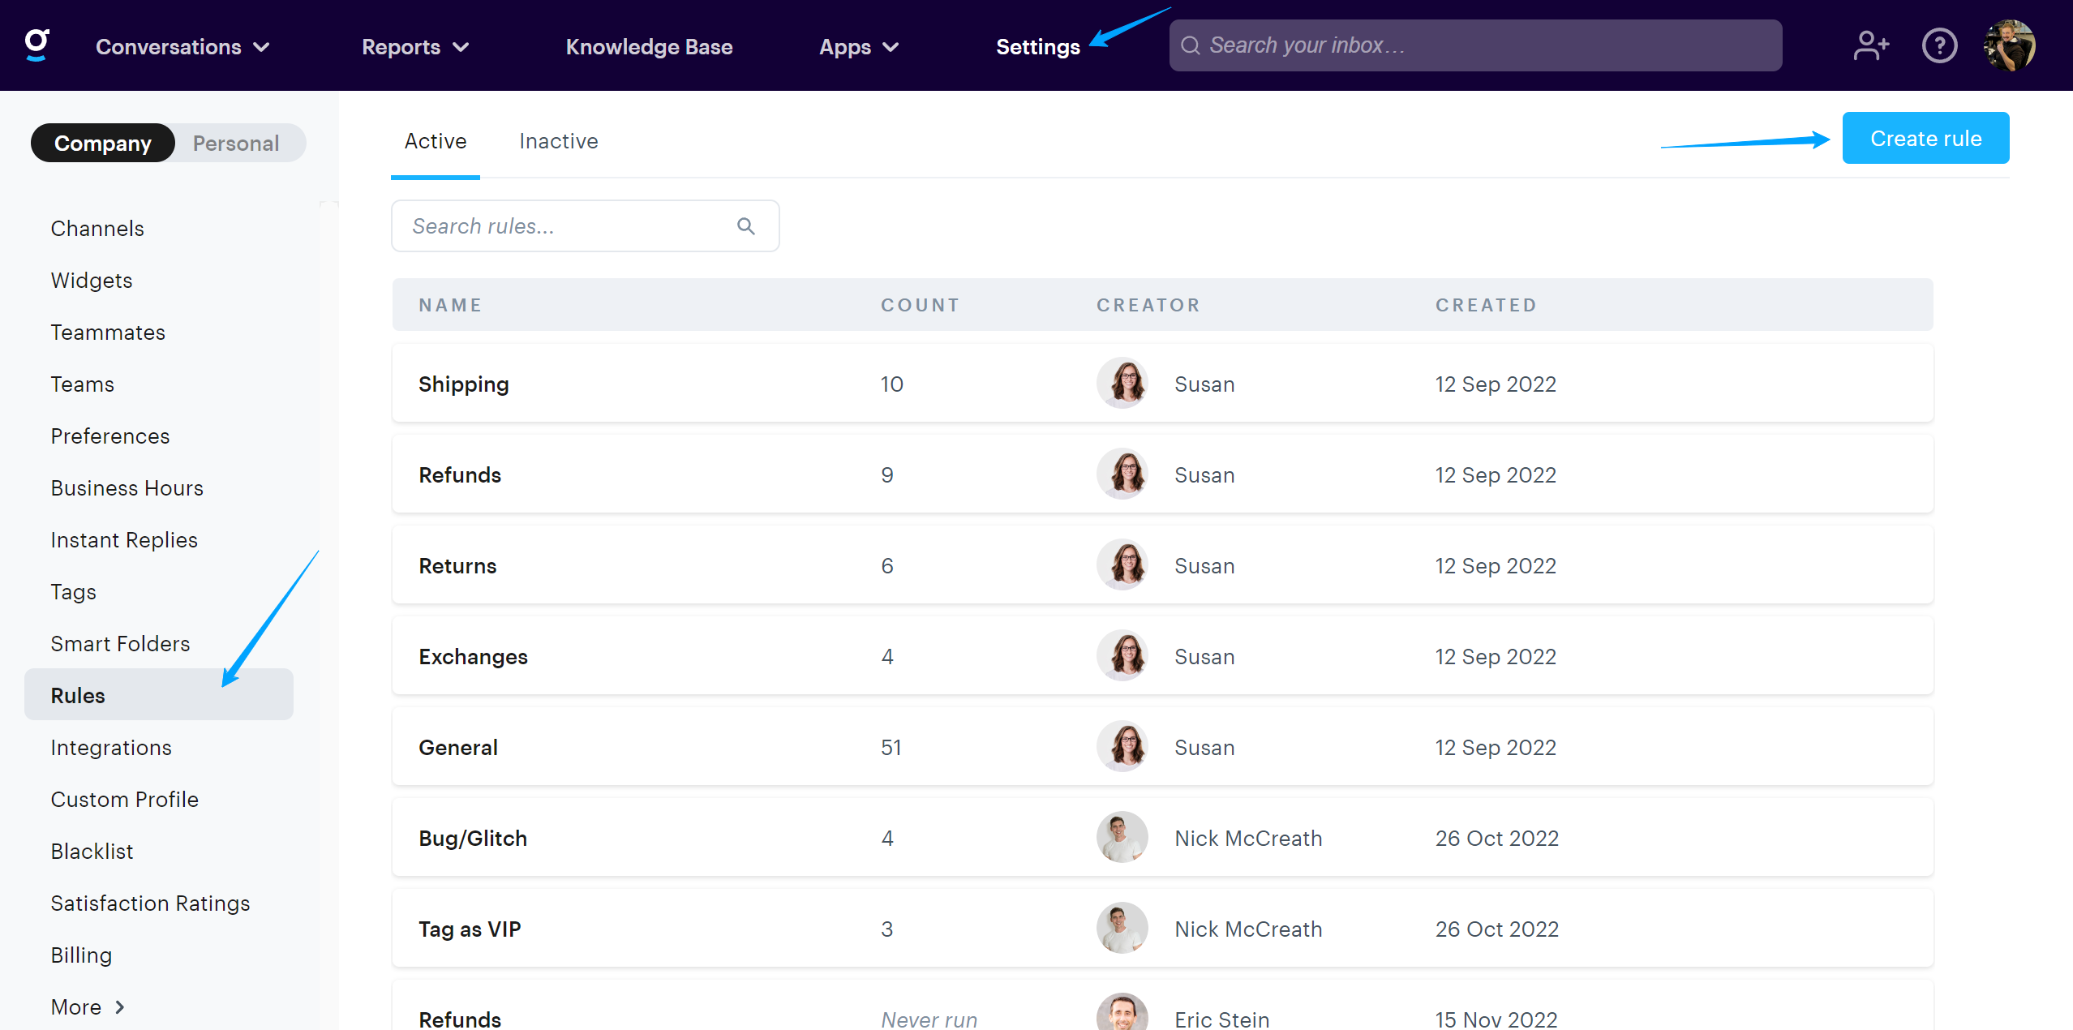The image size is (2073, 1030).
Task: Click Nick McCreath's avatar in Bug/Glitch row
Action: point(1122,838)
